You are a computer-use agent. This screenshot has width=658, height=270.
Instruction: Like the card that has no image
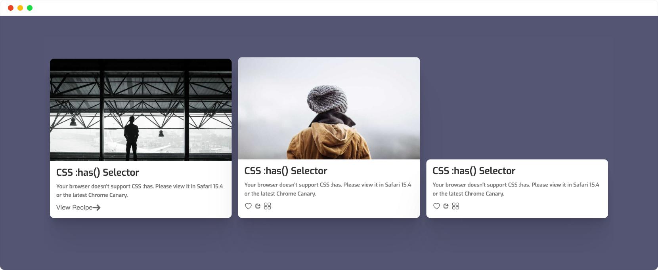436,206
